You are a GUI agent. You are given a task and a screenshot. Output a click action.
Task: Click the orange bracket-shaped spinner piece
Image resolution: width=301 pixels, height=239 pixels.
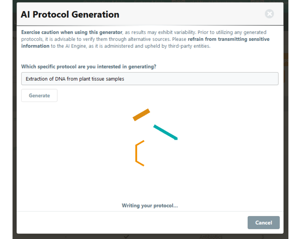click(x=140, y=153)
